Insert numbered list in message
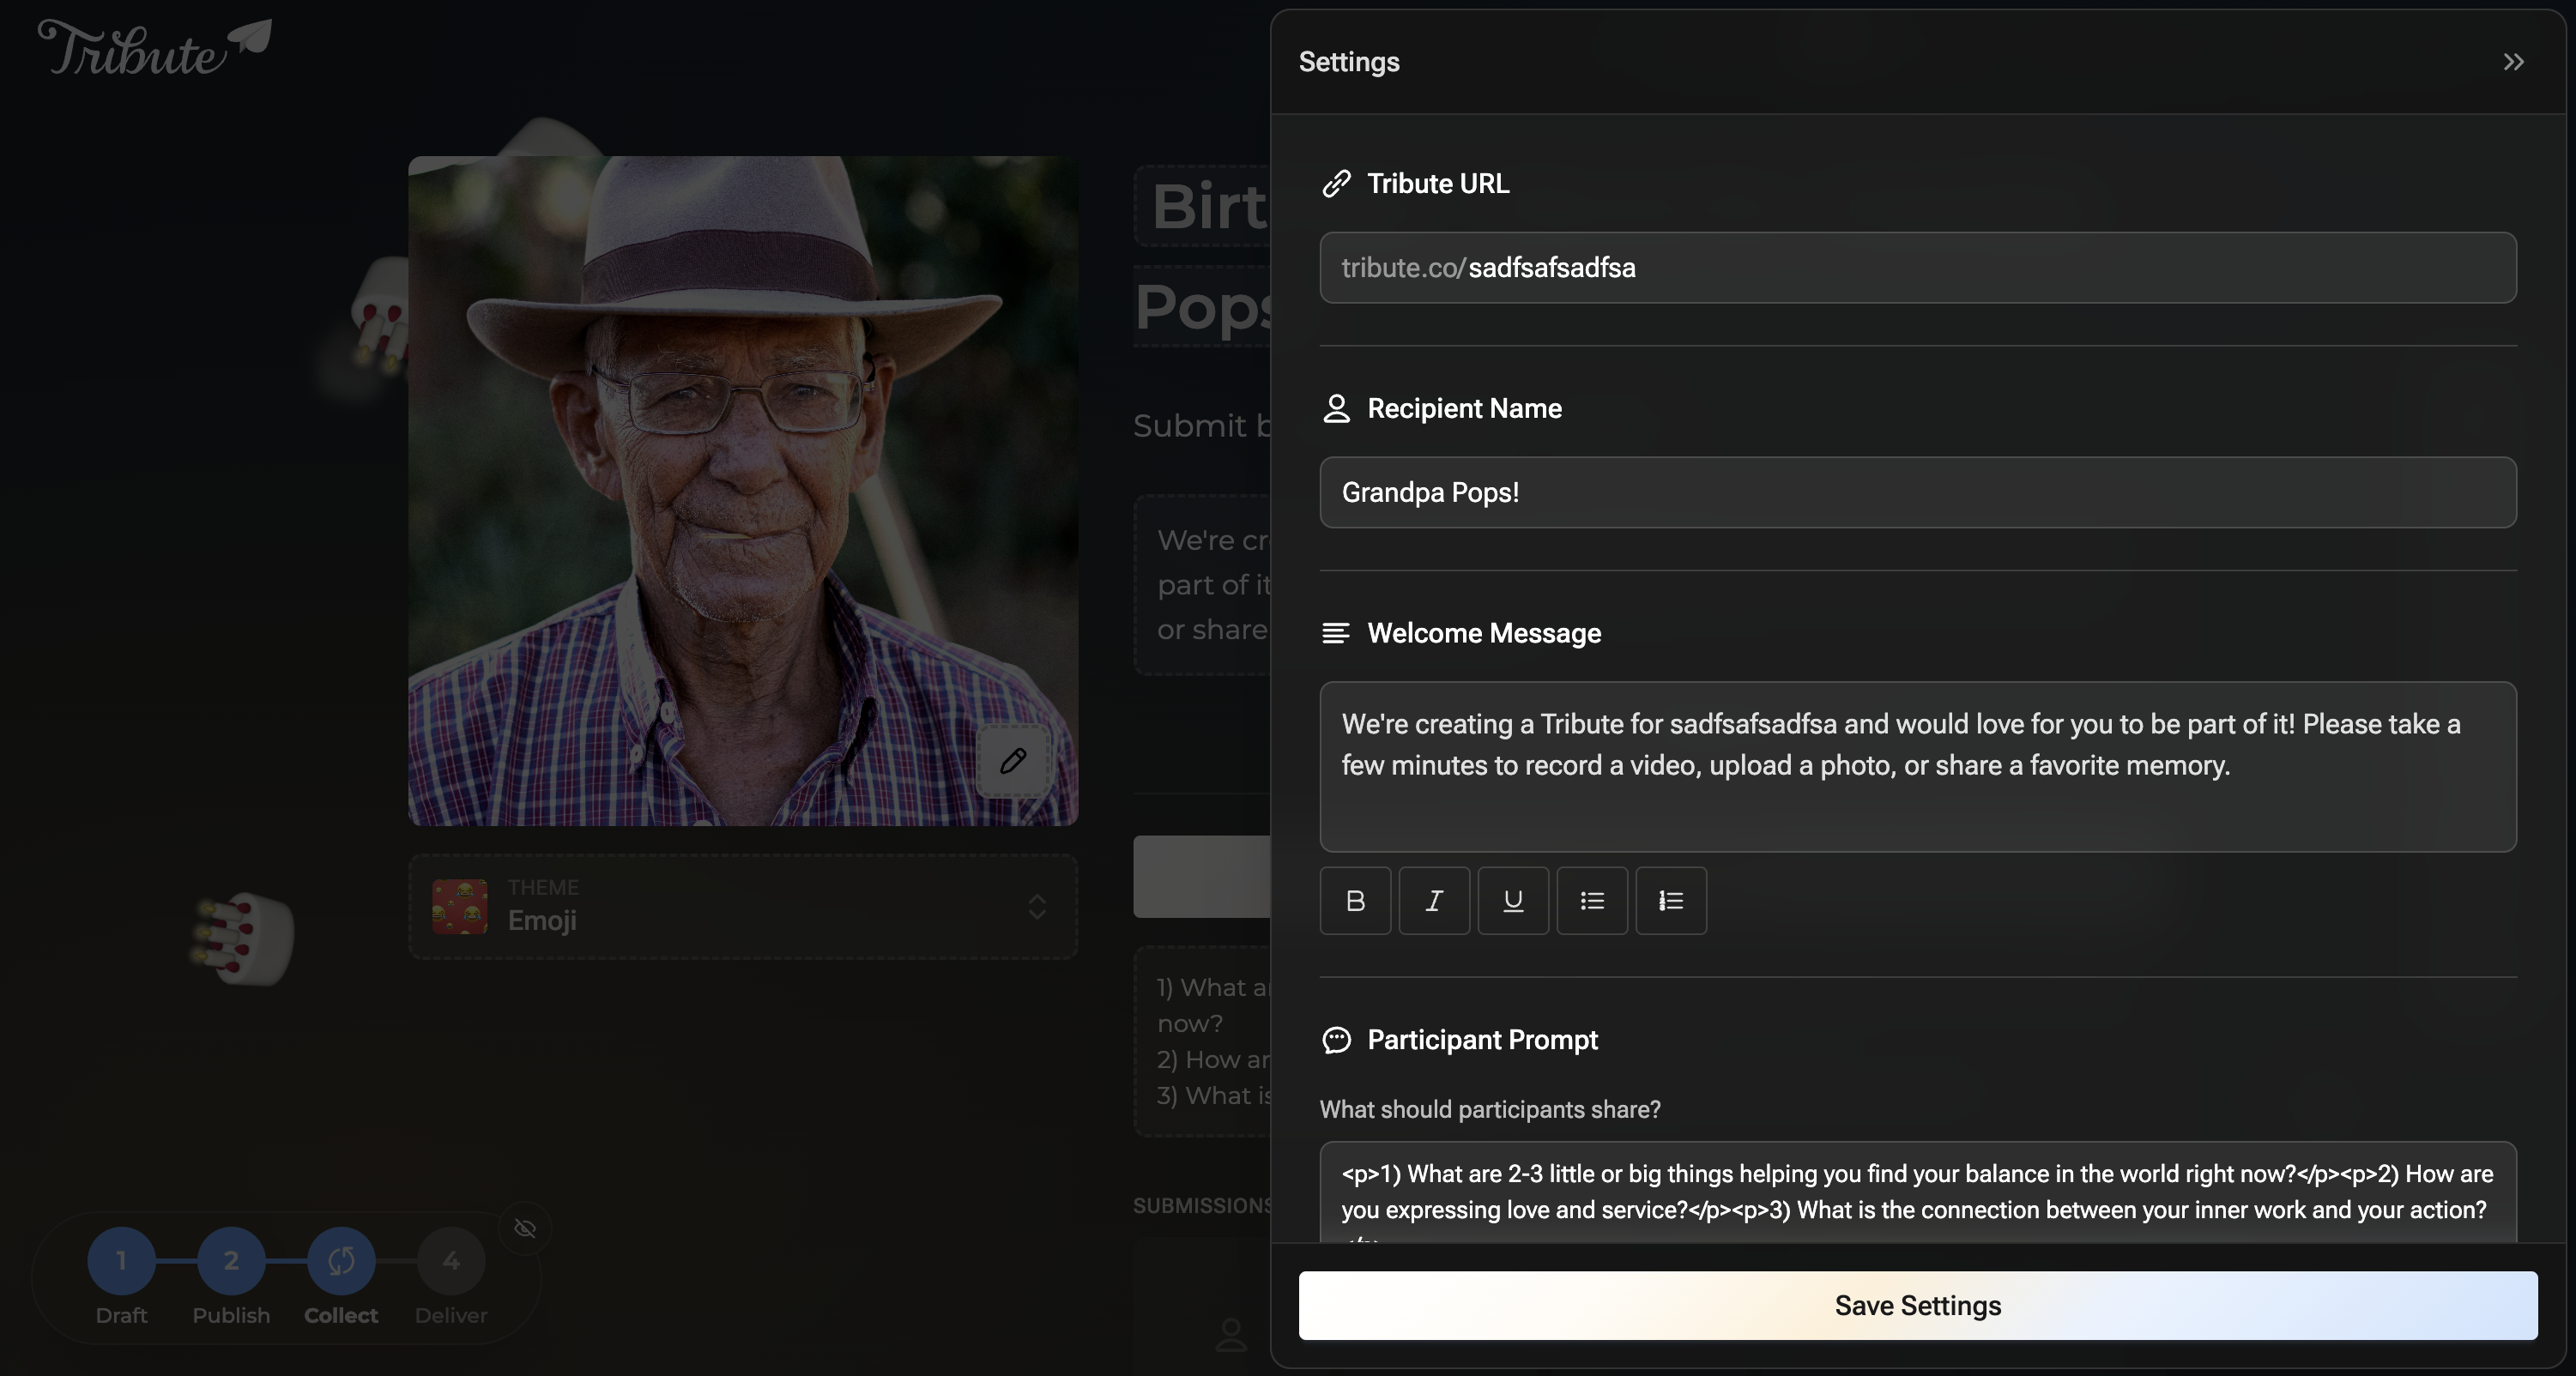 [1671, 900]
